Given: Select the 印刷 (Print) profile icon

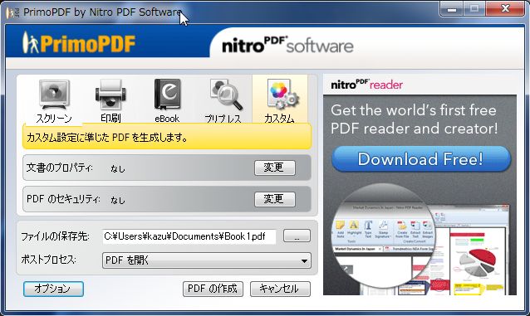Looking at the screenshot, I should [x=110, y=100].
